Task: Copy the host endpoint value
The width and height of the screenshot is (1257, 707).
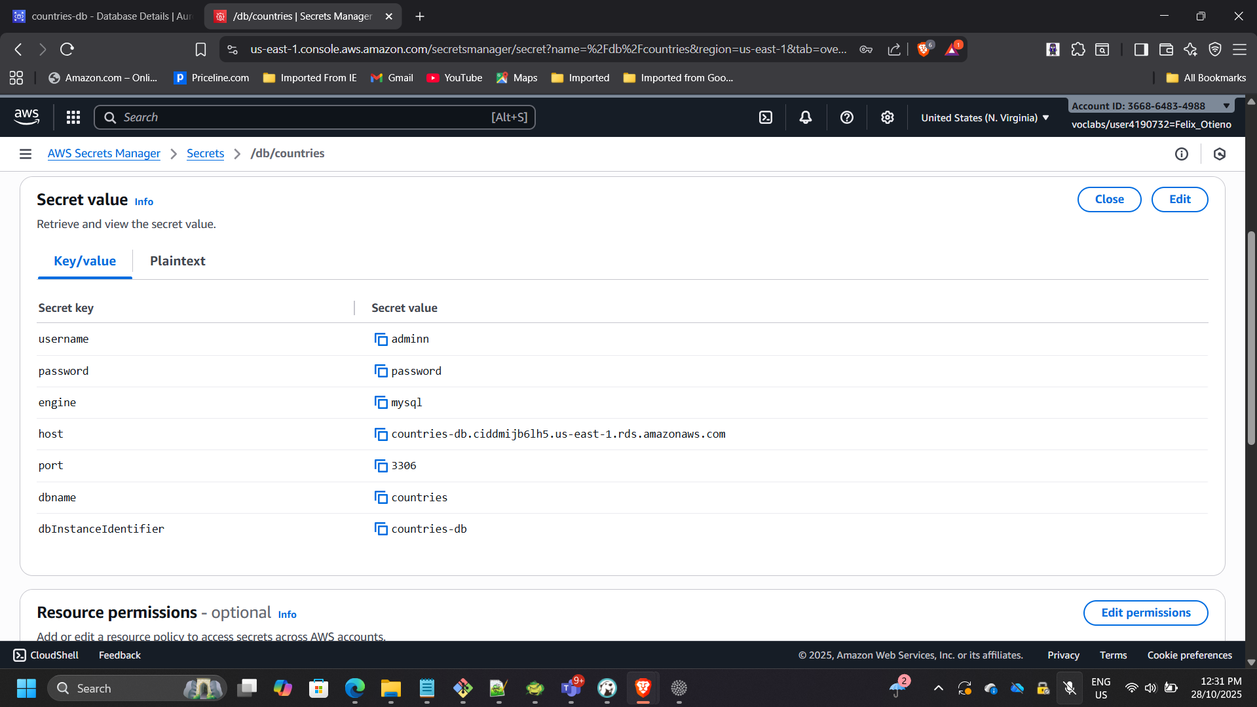Action: pyautogui.click(x=381, y=434)
